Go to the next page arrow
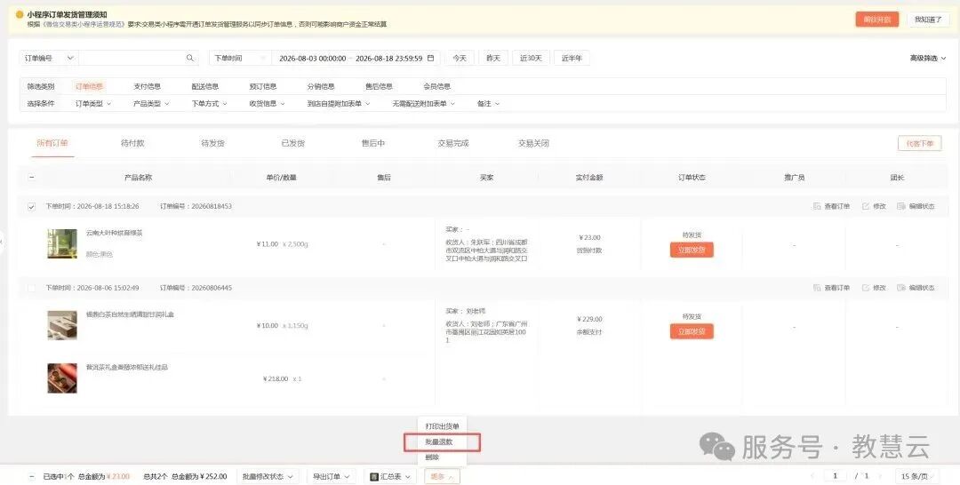 coord(881,476)
